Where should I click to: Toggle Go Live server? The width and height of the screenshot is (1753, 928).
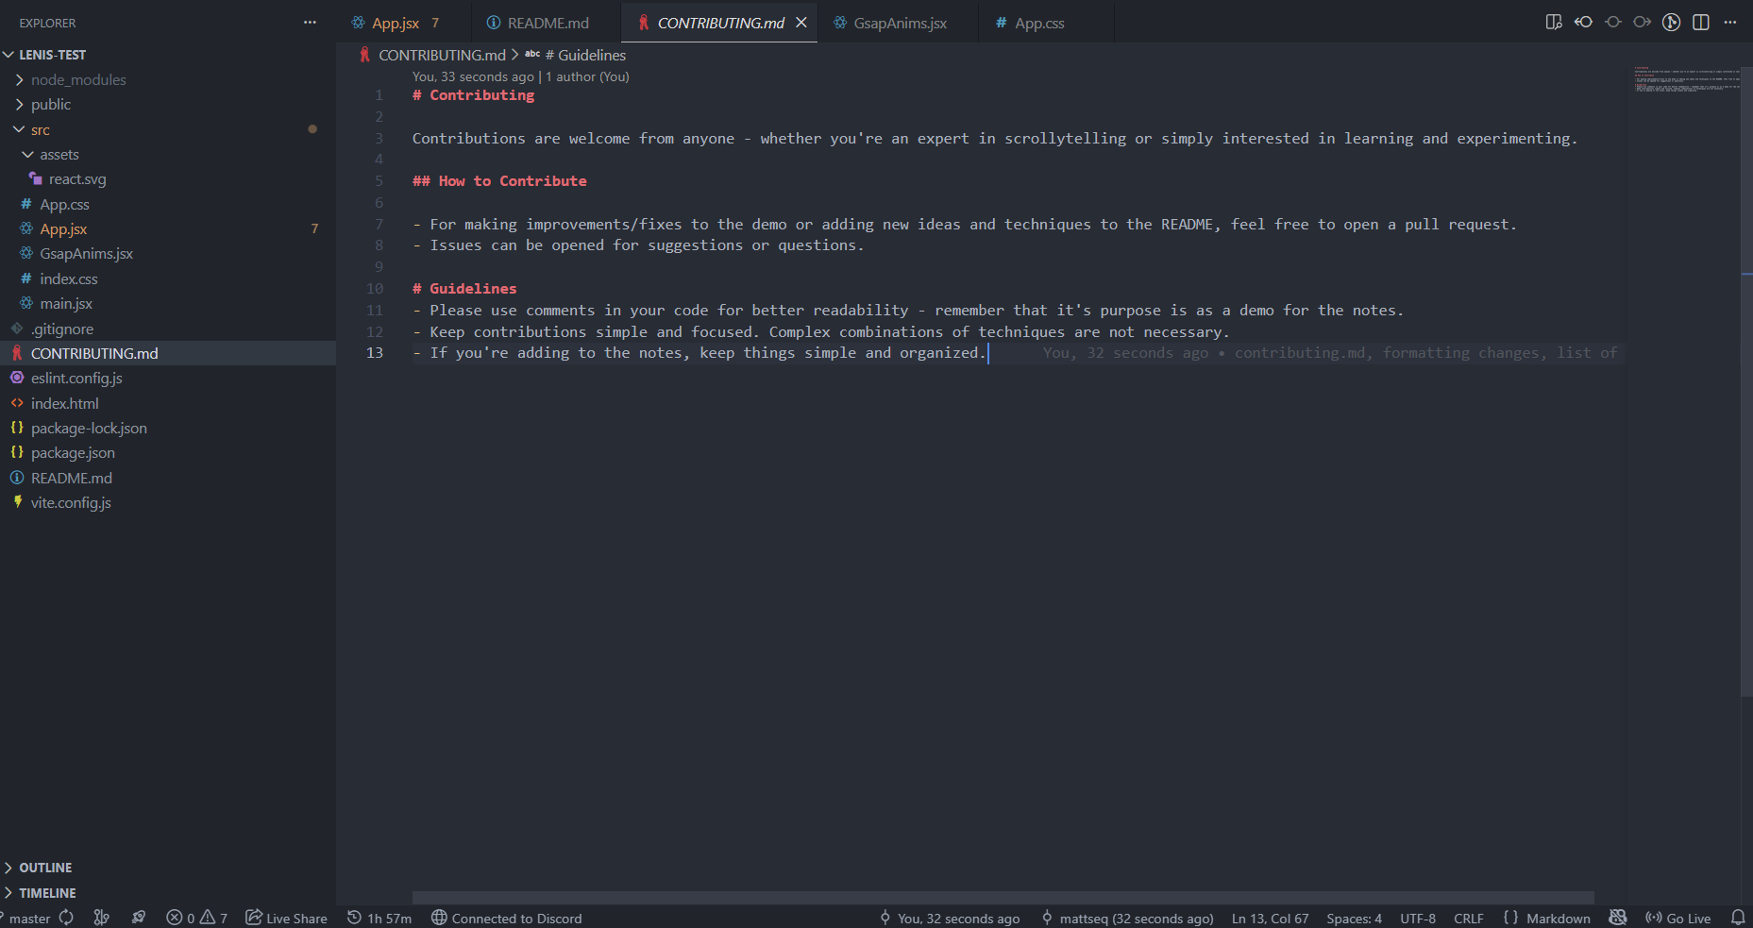coord(1678,918)
